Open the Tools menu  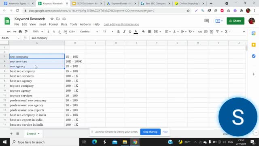74,24
